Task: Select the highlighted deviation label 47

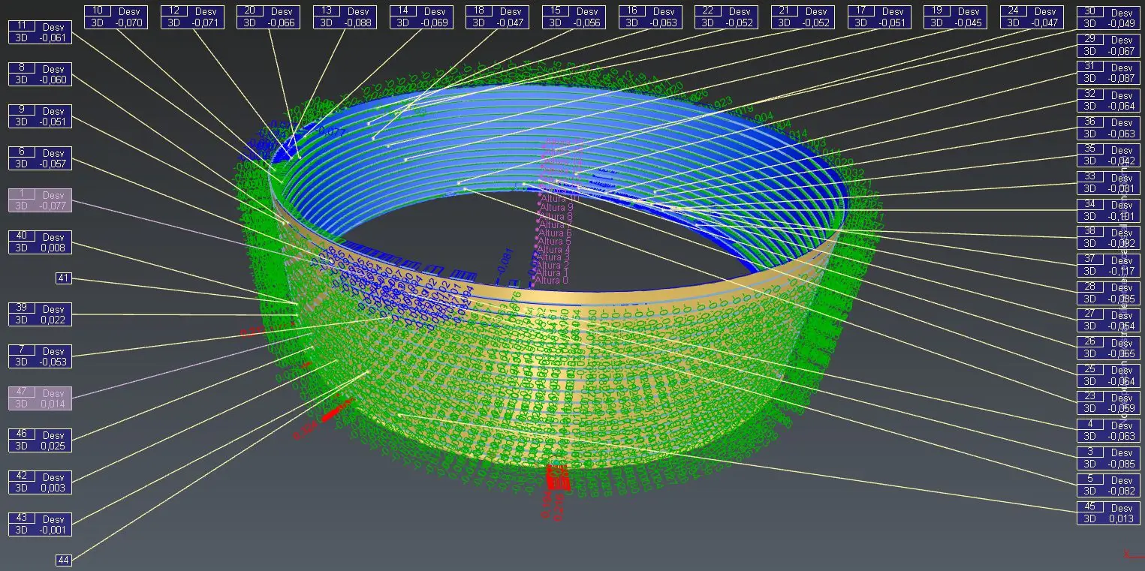Action: 40,398
